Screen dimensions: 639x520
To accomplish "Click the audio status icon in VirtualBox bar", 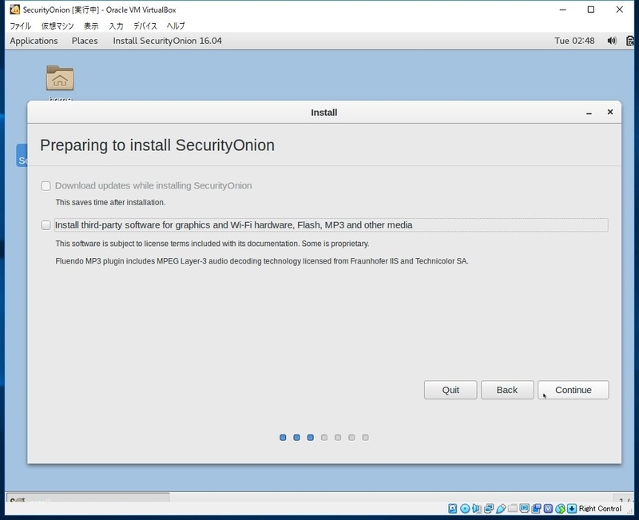I will (477, 509).
